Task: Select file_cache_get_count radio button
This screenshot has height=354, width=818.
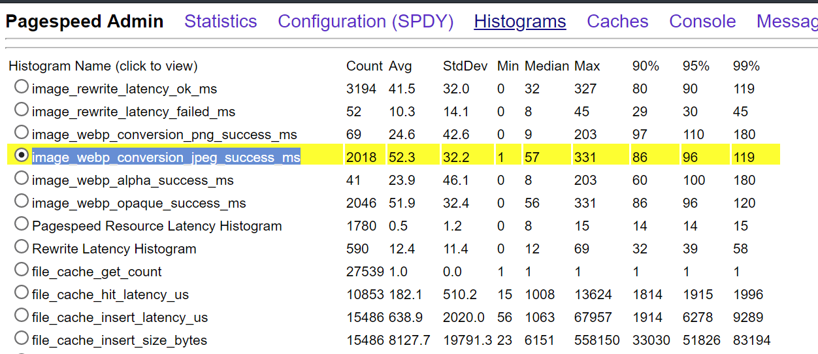Action: click(22, 269)
